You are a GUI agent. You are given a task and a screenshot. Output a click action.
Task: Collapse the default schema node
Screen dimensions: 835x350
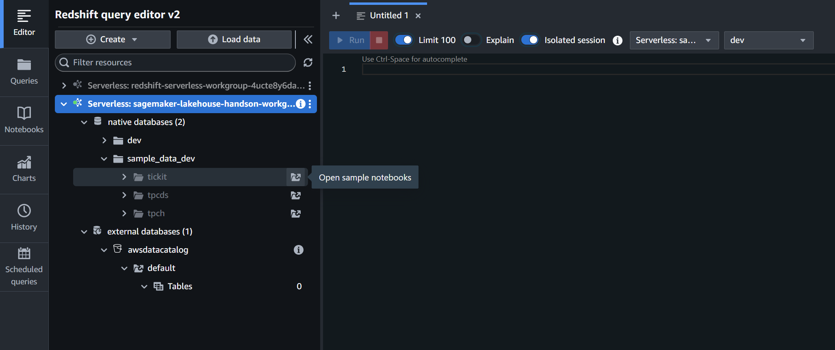[x=124, y=268]
